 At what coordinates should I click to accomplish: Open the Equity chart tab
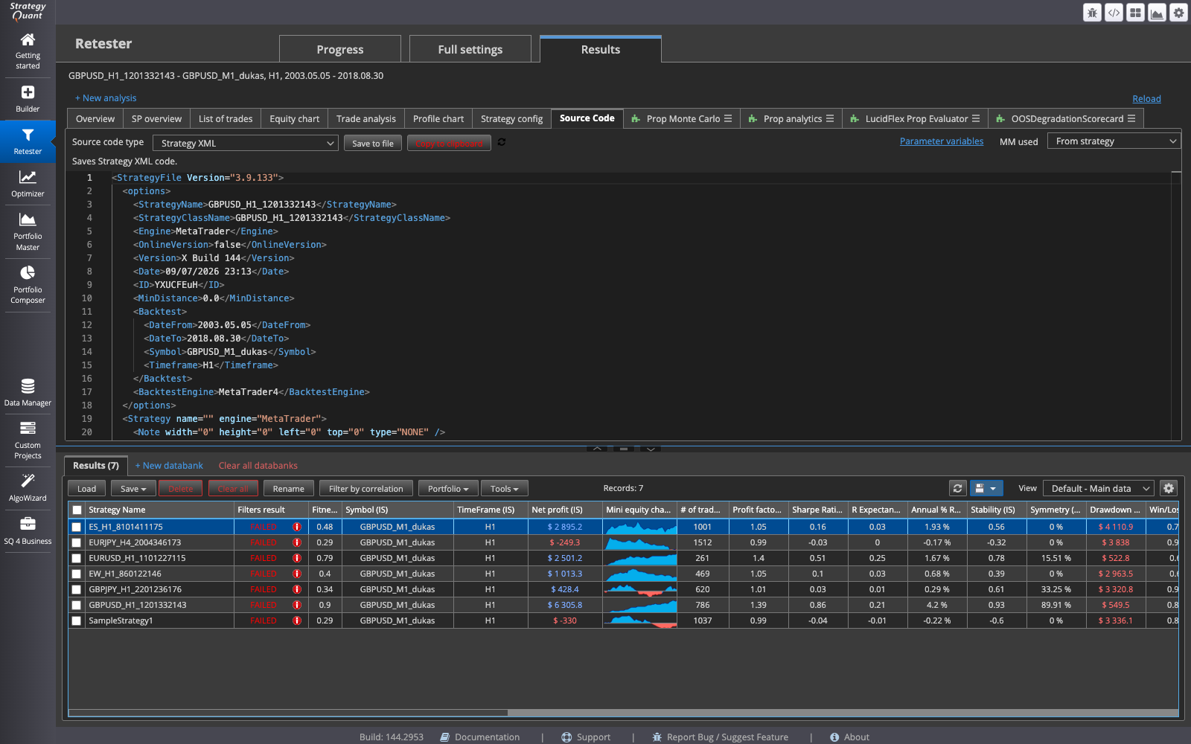[294, 118]
